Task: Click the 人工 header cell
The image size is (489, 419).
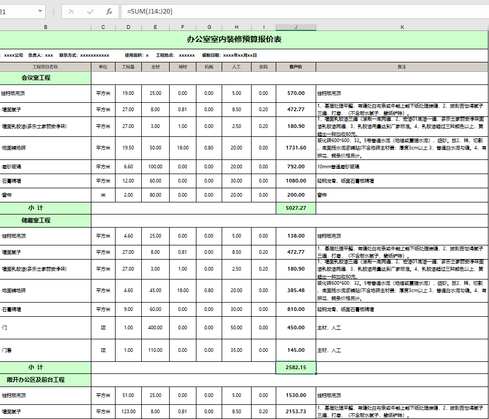Action: (x=237, y=67)
